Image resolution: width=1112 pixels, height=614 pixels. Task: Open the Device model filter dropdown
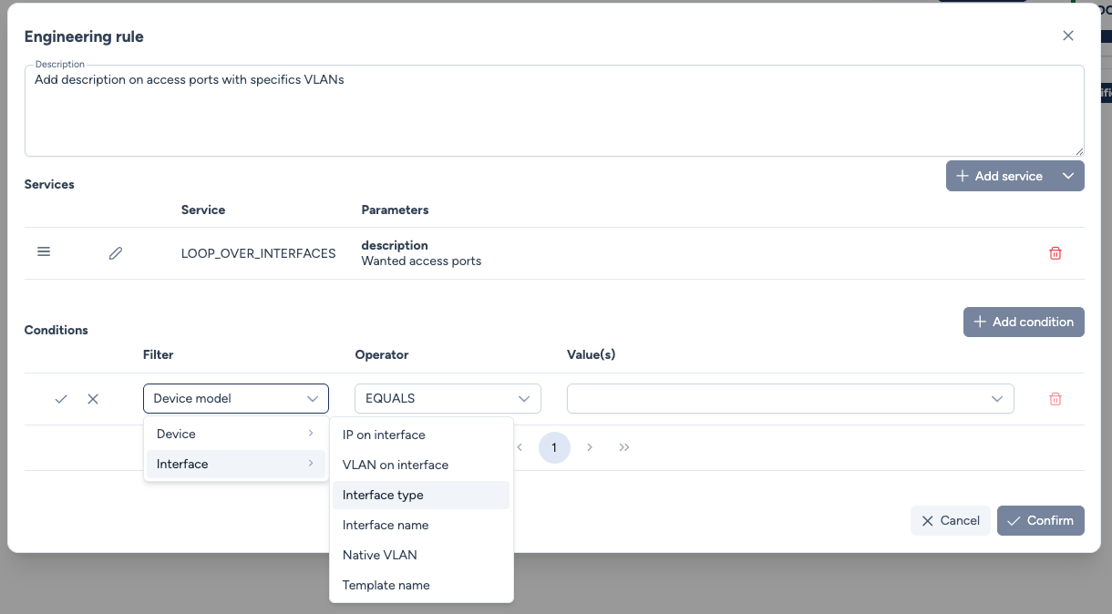[235, 398]
